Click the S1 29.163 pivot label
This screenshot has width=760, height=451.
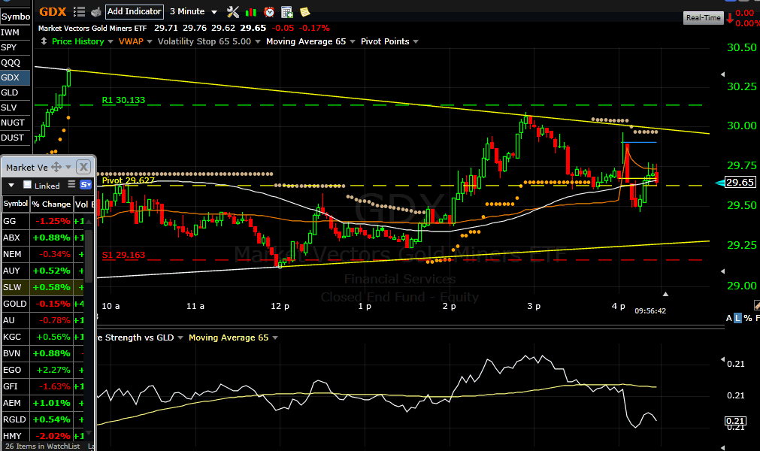click(x=123, y=255)
